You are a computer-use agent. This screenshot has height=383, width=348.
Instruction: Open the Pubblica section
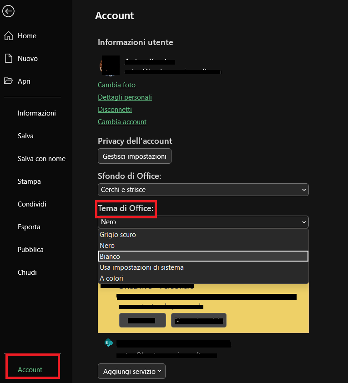point(30,250)
